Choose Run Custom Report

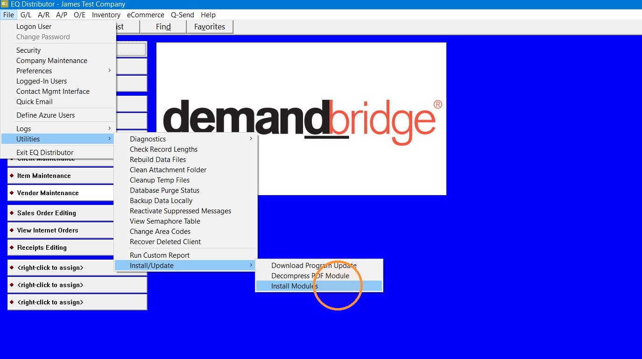pyautogui.click(x=186, y=255)
